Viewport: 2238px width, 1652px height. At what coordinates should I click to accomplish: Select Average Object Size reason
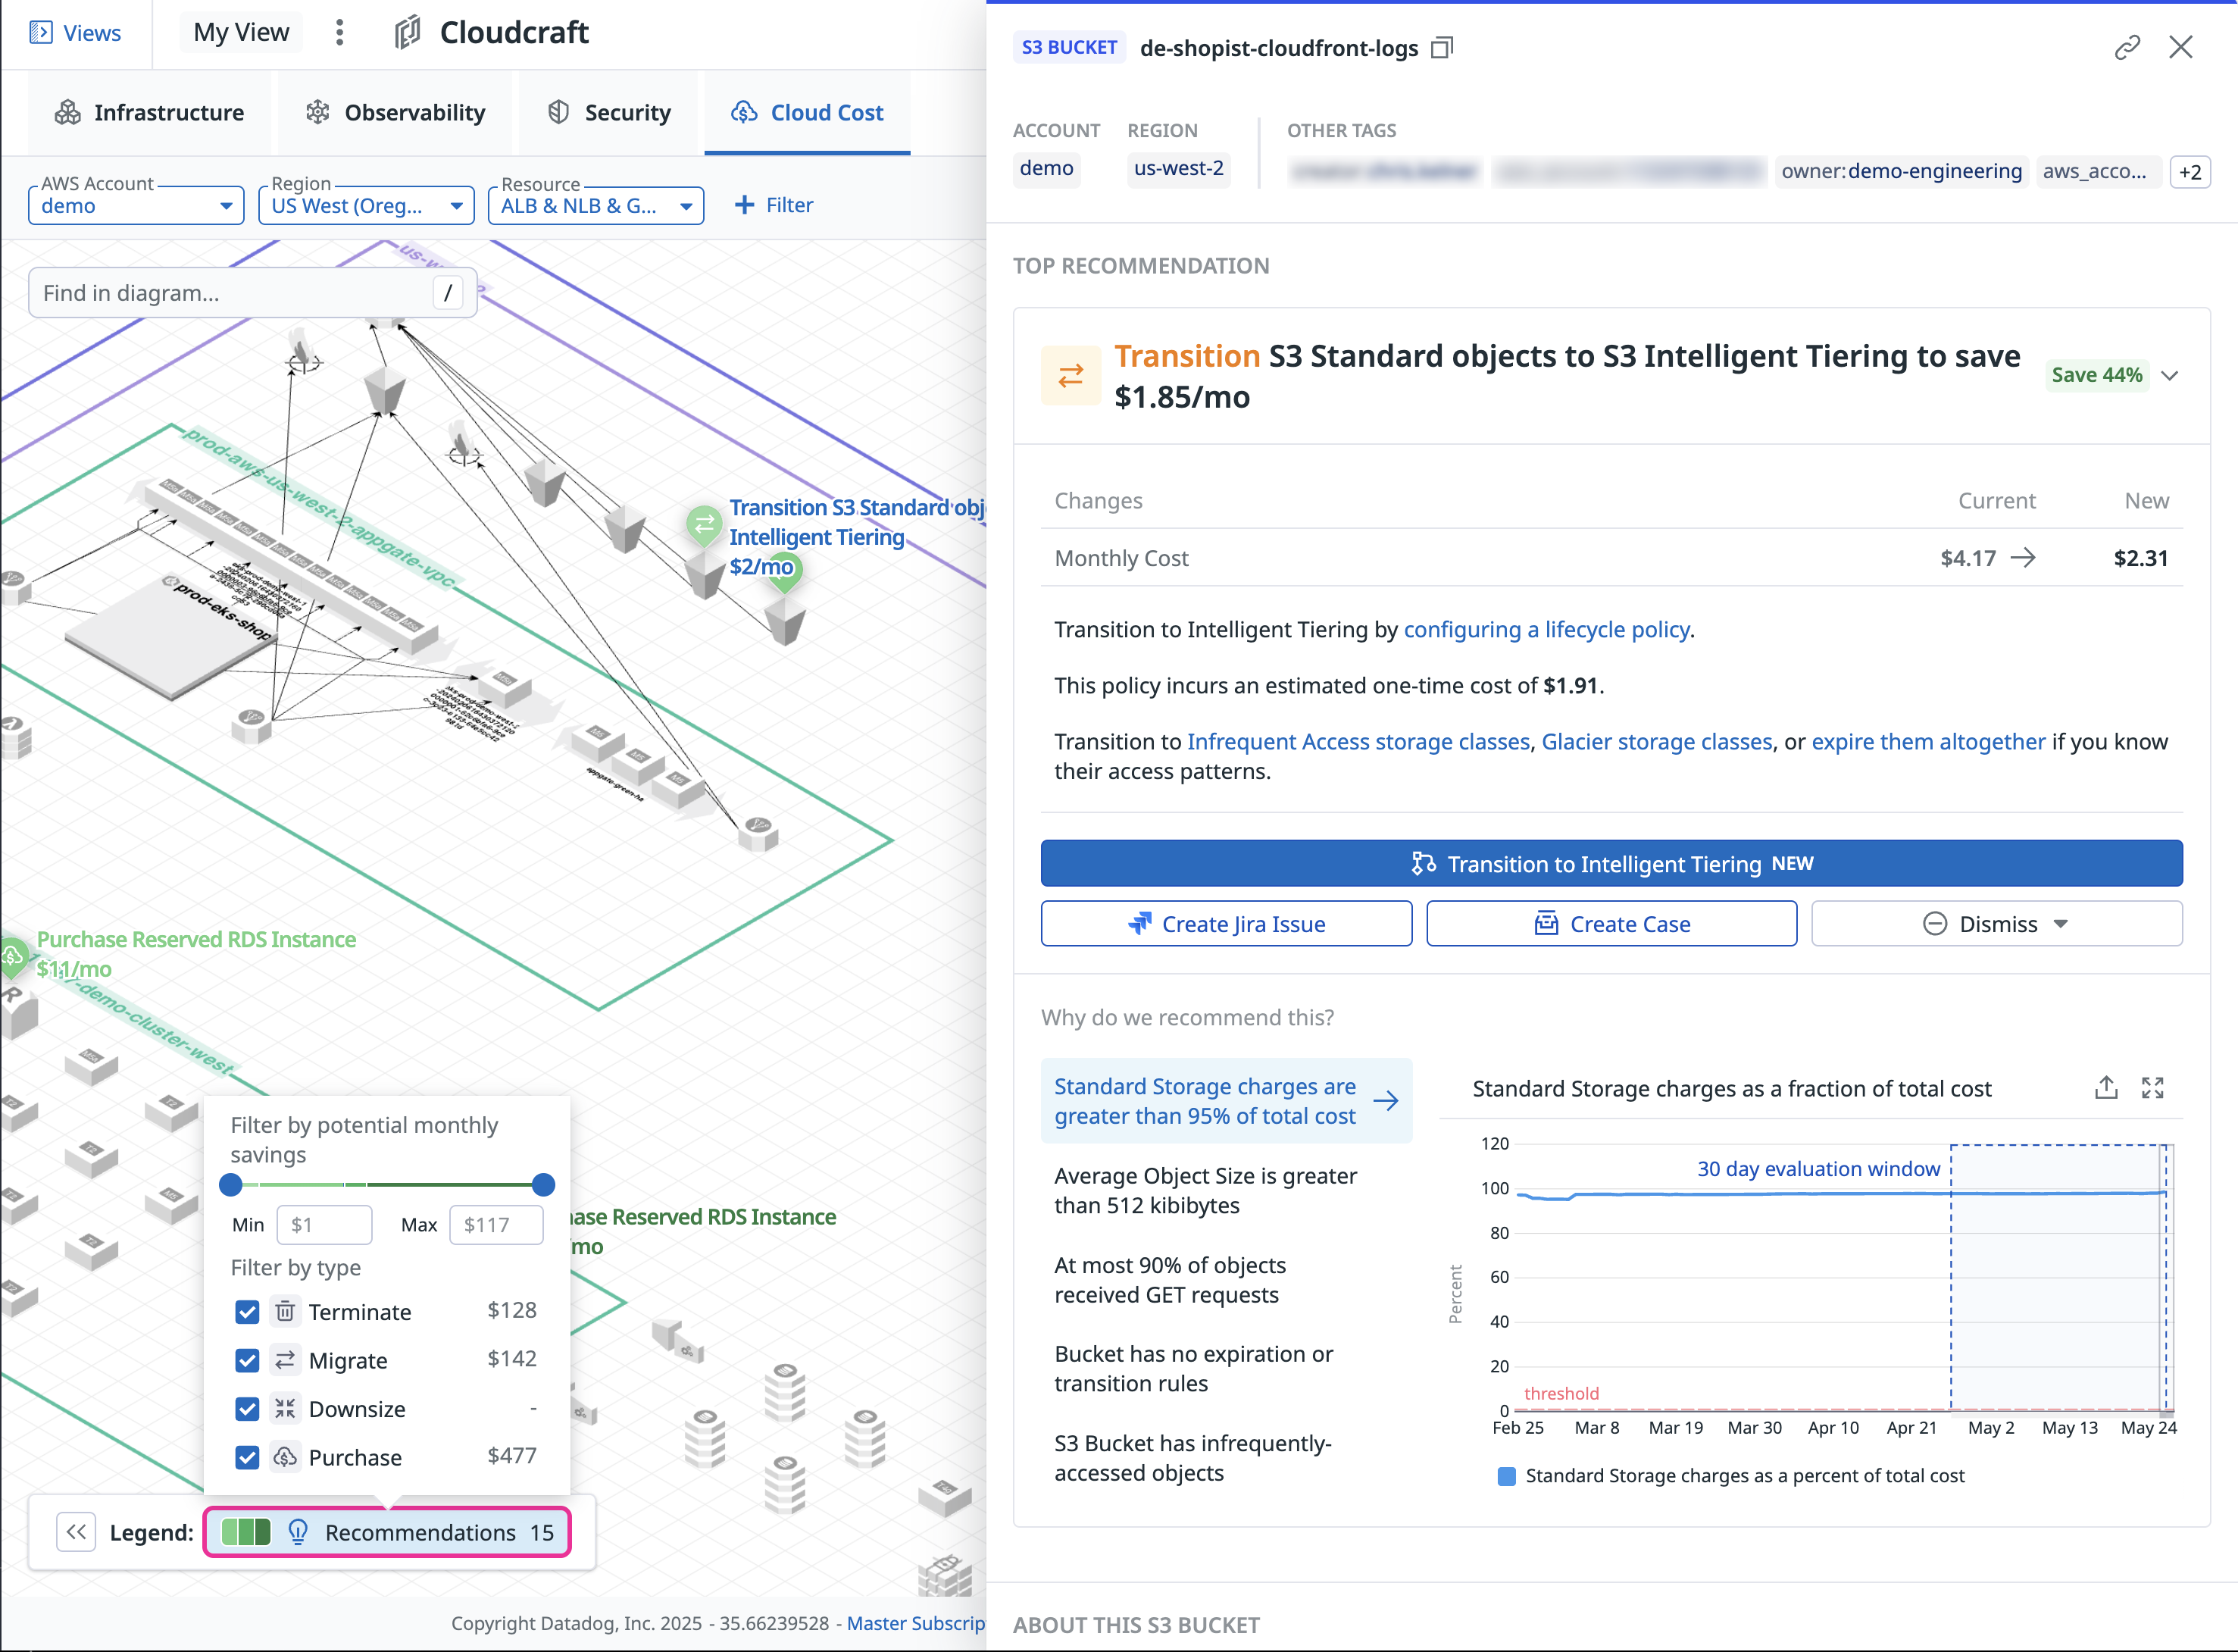click(1227, 1191)
